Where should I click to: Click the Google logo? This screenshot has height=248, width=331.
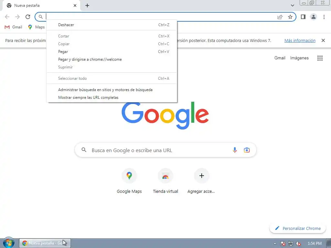click(165, 115)
